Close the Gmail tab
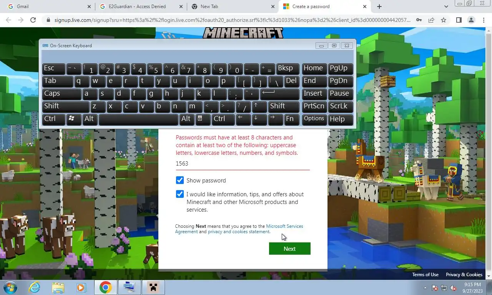Viewport: 492px width, 295px height. click(89, 7)
